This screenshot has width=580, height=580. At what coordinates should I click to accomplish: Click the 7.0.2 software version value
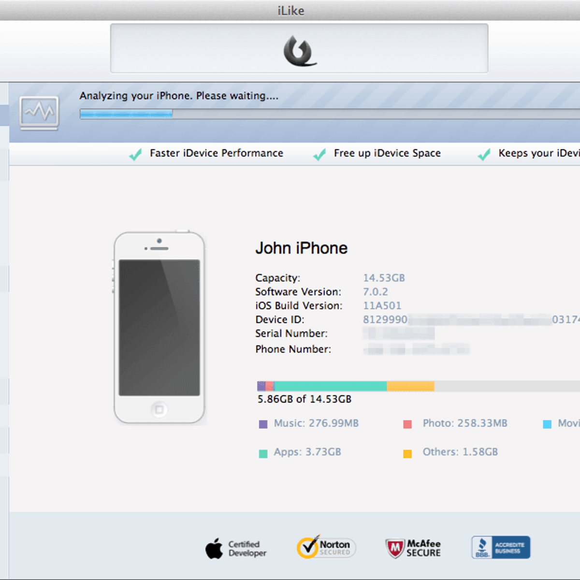coord(376,292)
